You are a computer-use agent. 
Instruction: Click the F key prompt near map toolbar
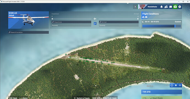tap(167, 85)
